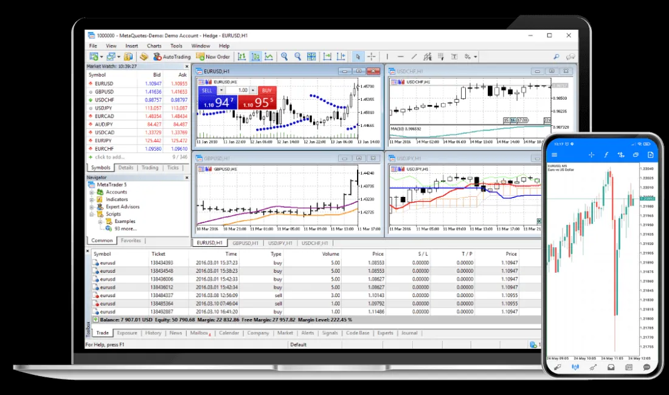Draw a horizontal line on the chart
The image size is (669, 395).
(400, 57)
